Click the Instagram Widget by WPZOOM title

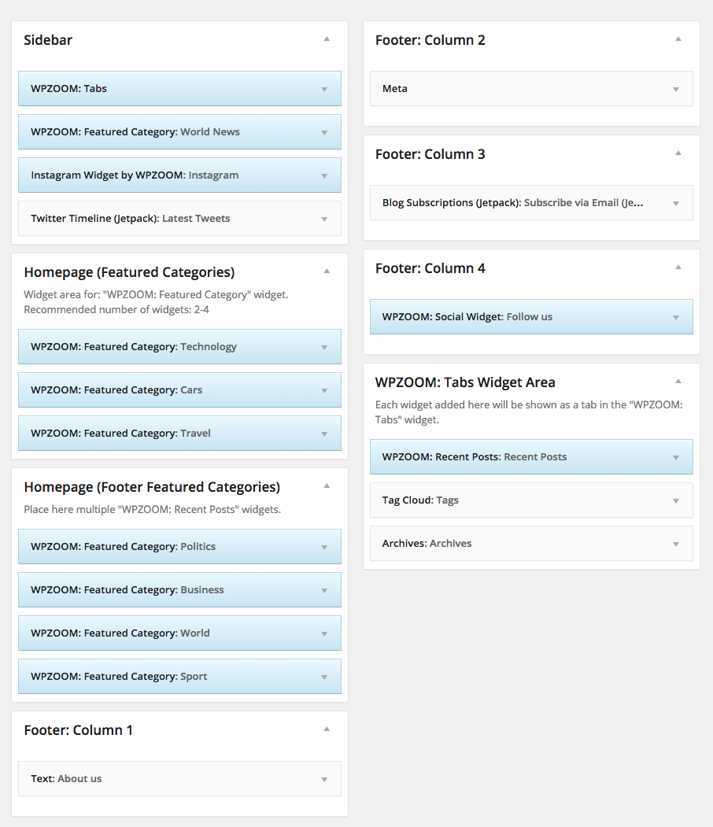135,175
